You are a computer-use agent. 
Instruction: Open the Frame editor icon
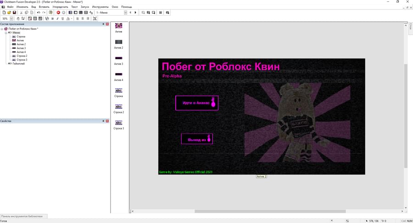[76, 12]
